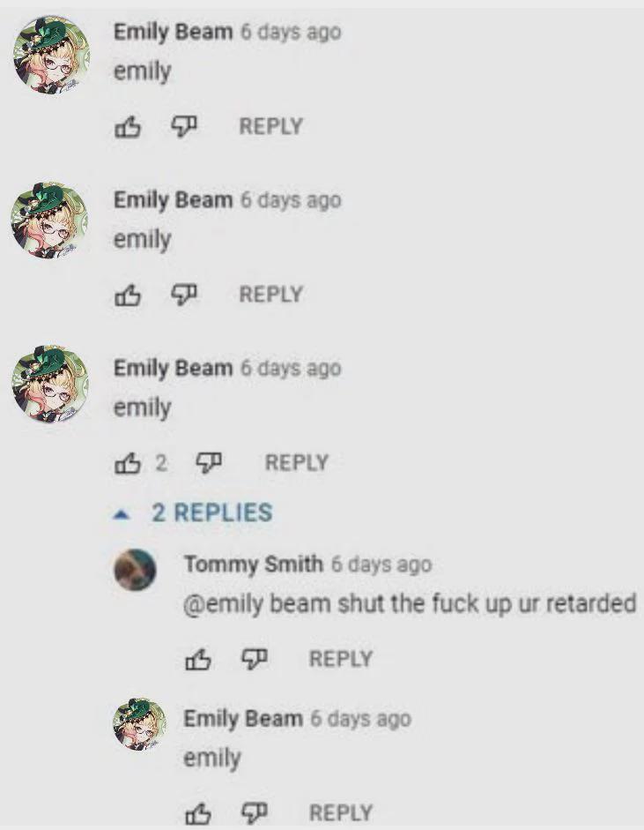Collapse the 2 REPLIES thread
Image resolution: width=644 pixels, height=830 pixels.
[193, 513]
